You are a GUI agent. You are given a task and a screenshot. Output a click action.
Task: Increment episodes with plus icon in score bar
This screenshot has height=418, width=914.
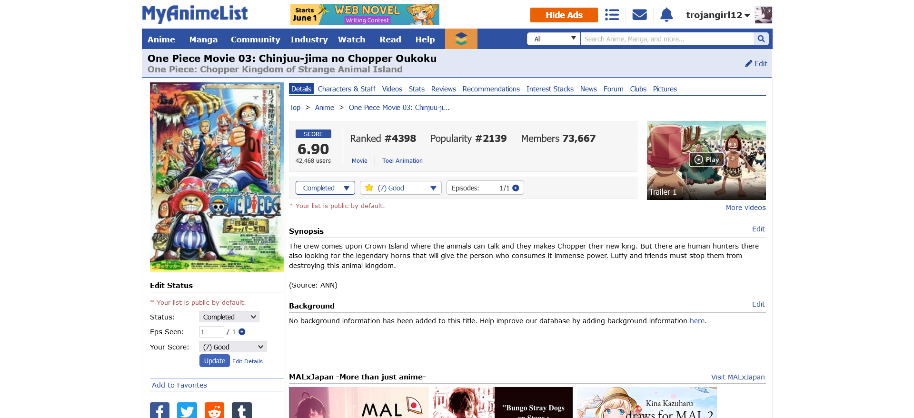point(516,188)
